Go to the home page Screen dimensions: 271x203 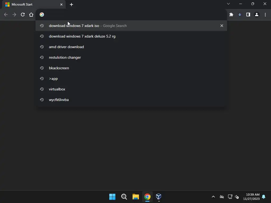click(x=31, y=15)
